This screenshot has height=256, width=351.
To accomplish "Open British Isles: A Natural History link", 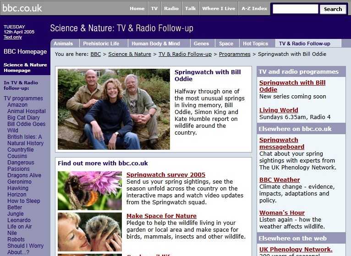I will tap(25, 140).
